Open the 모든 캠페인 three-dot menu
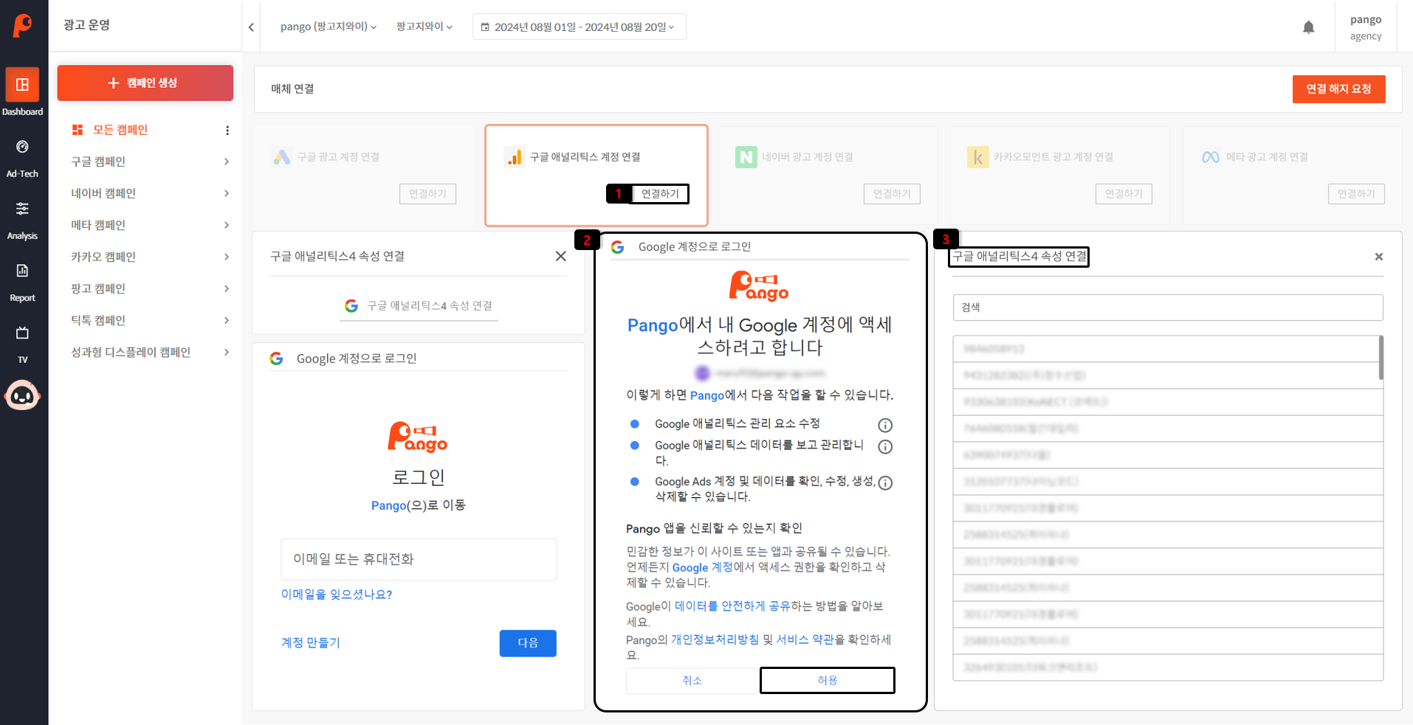This screenshot has width=1413, height=725. (x=227, y=131)
